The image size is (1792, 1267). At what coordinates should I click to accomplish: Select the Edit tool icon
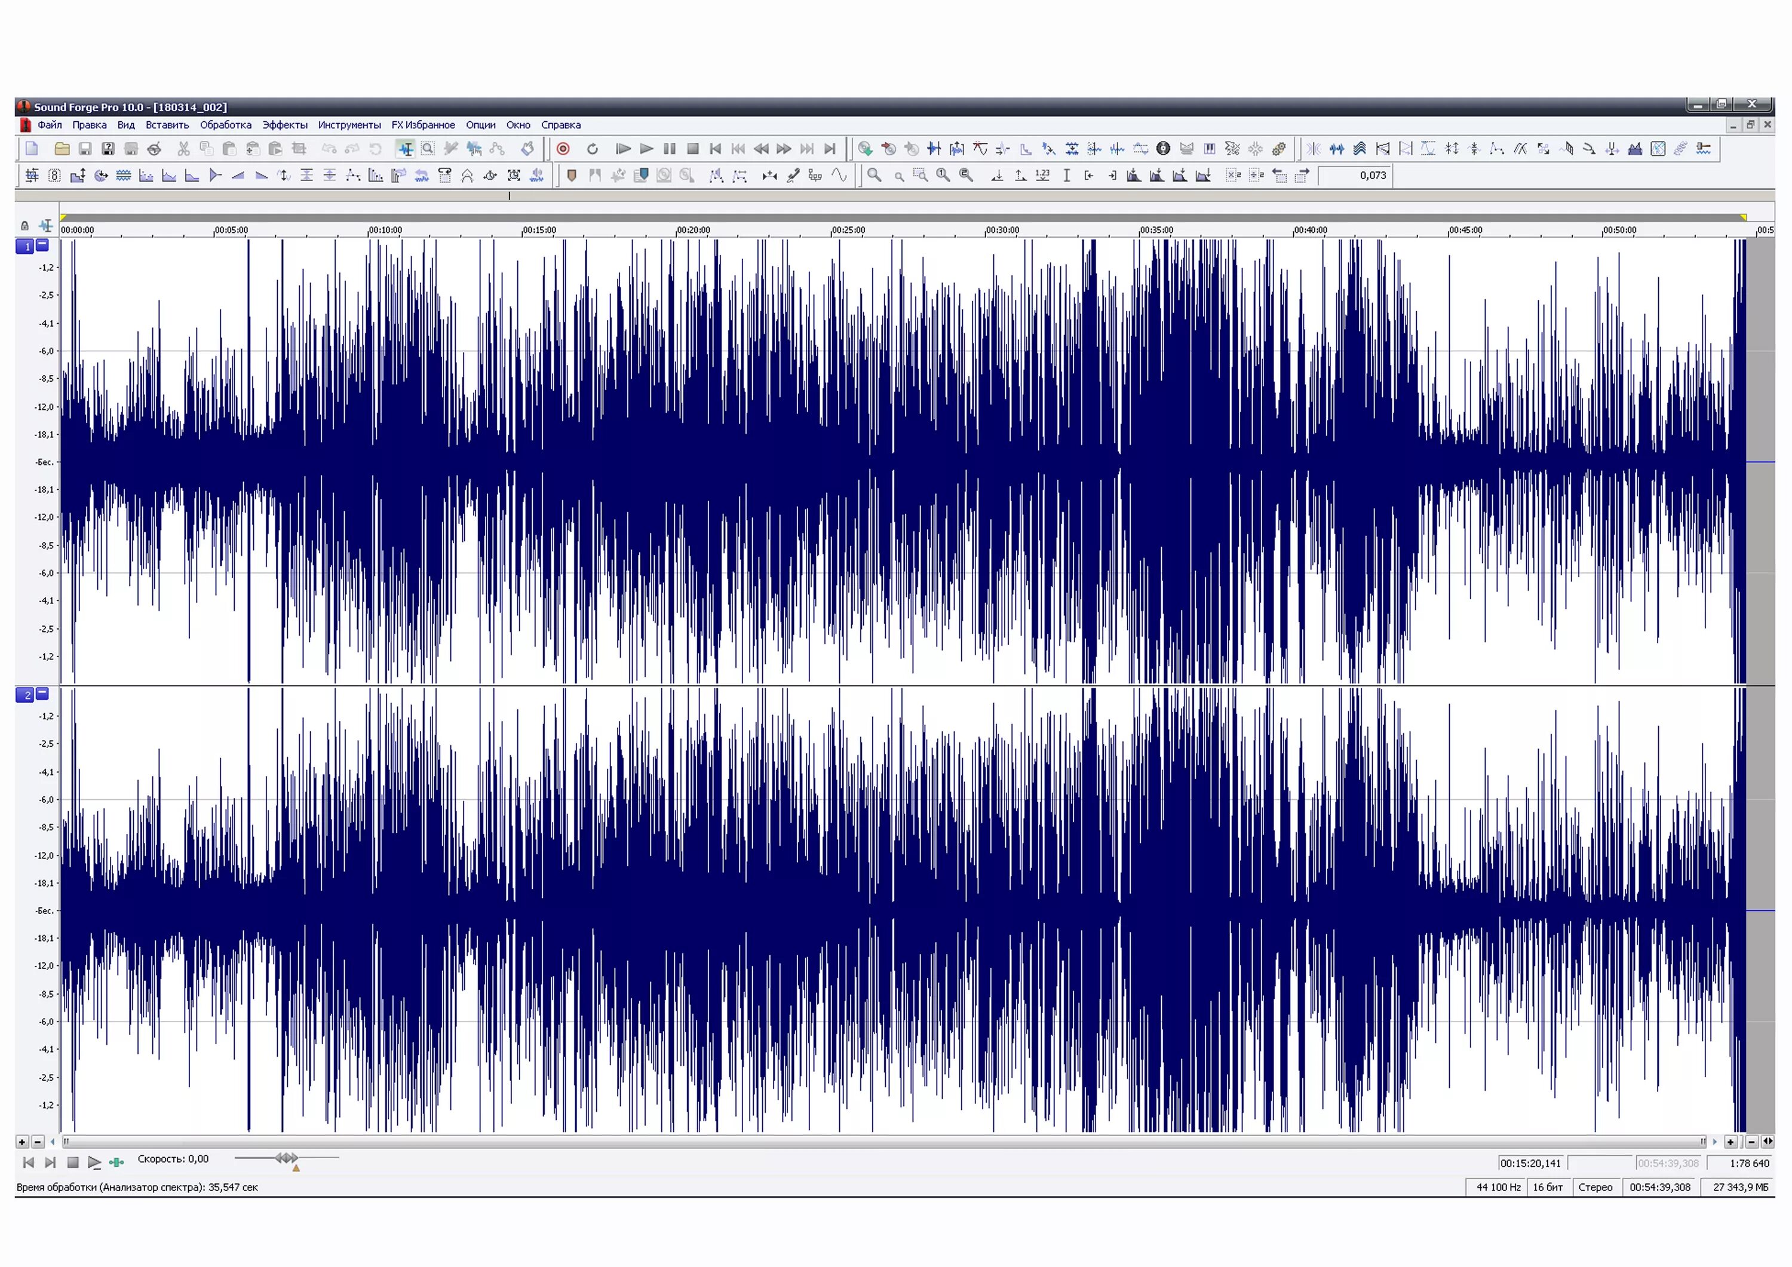pos(405,148)
